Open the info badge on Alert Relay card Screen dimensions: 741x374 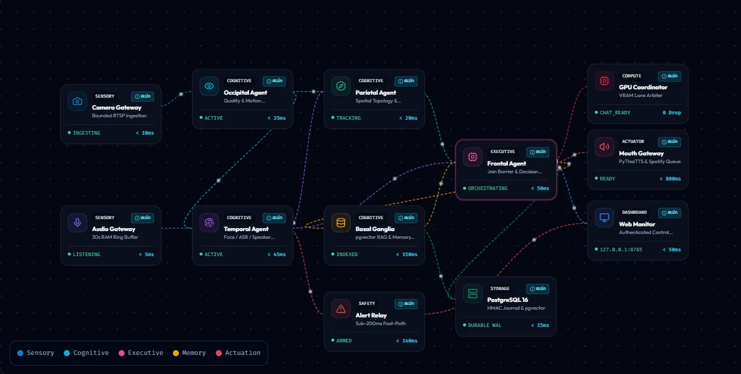pos(406,303)
